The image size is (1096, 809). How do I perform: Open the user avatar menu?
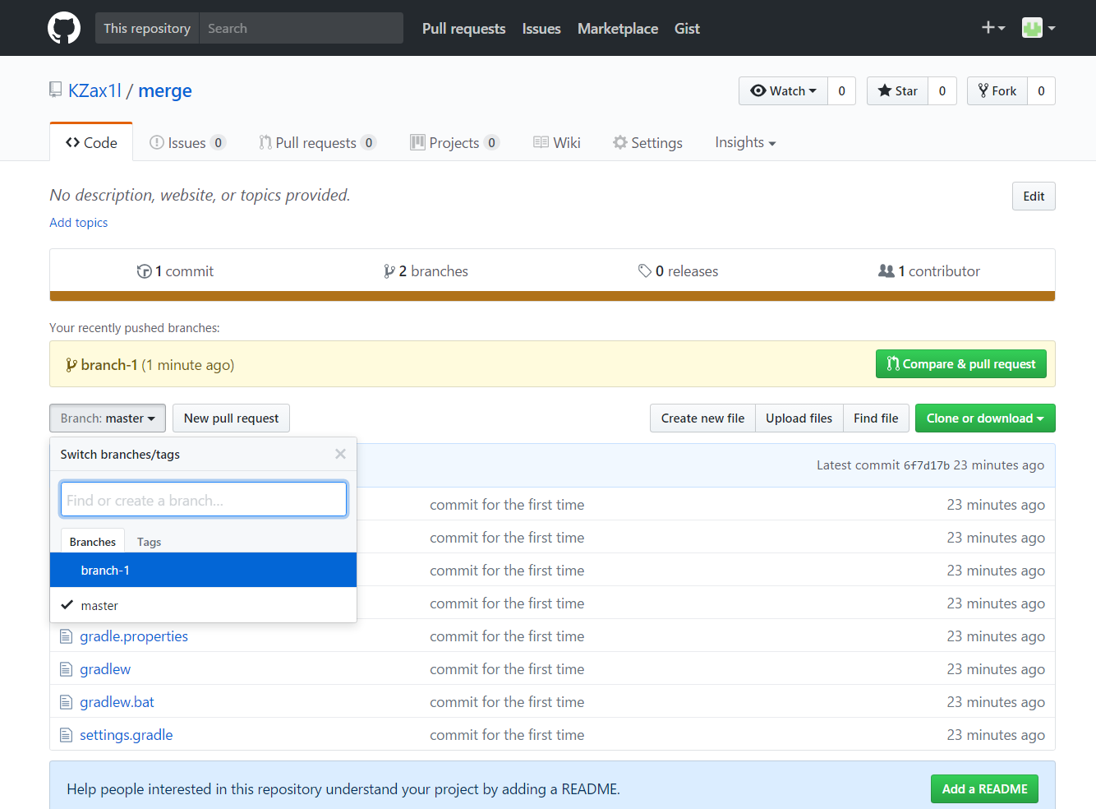click(x=1038, y=28)
